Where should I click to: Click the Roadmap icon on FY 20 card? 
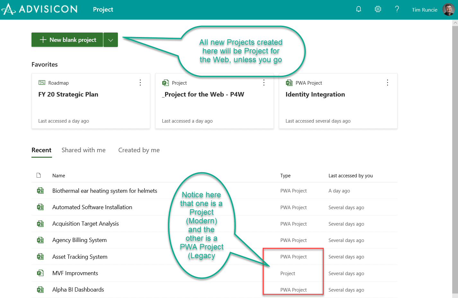42,83
